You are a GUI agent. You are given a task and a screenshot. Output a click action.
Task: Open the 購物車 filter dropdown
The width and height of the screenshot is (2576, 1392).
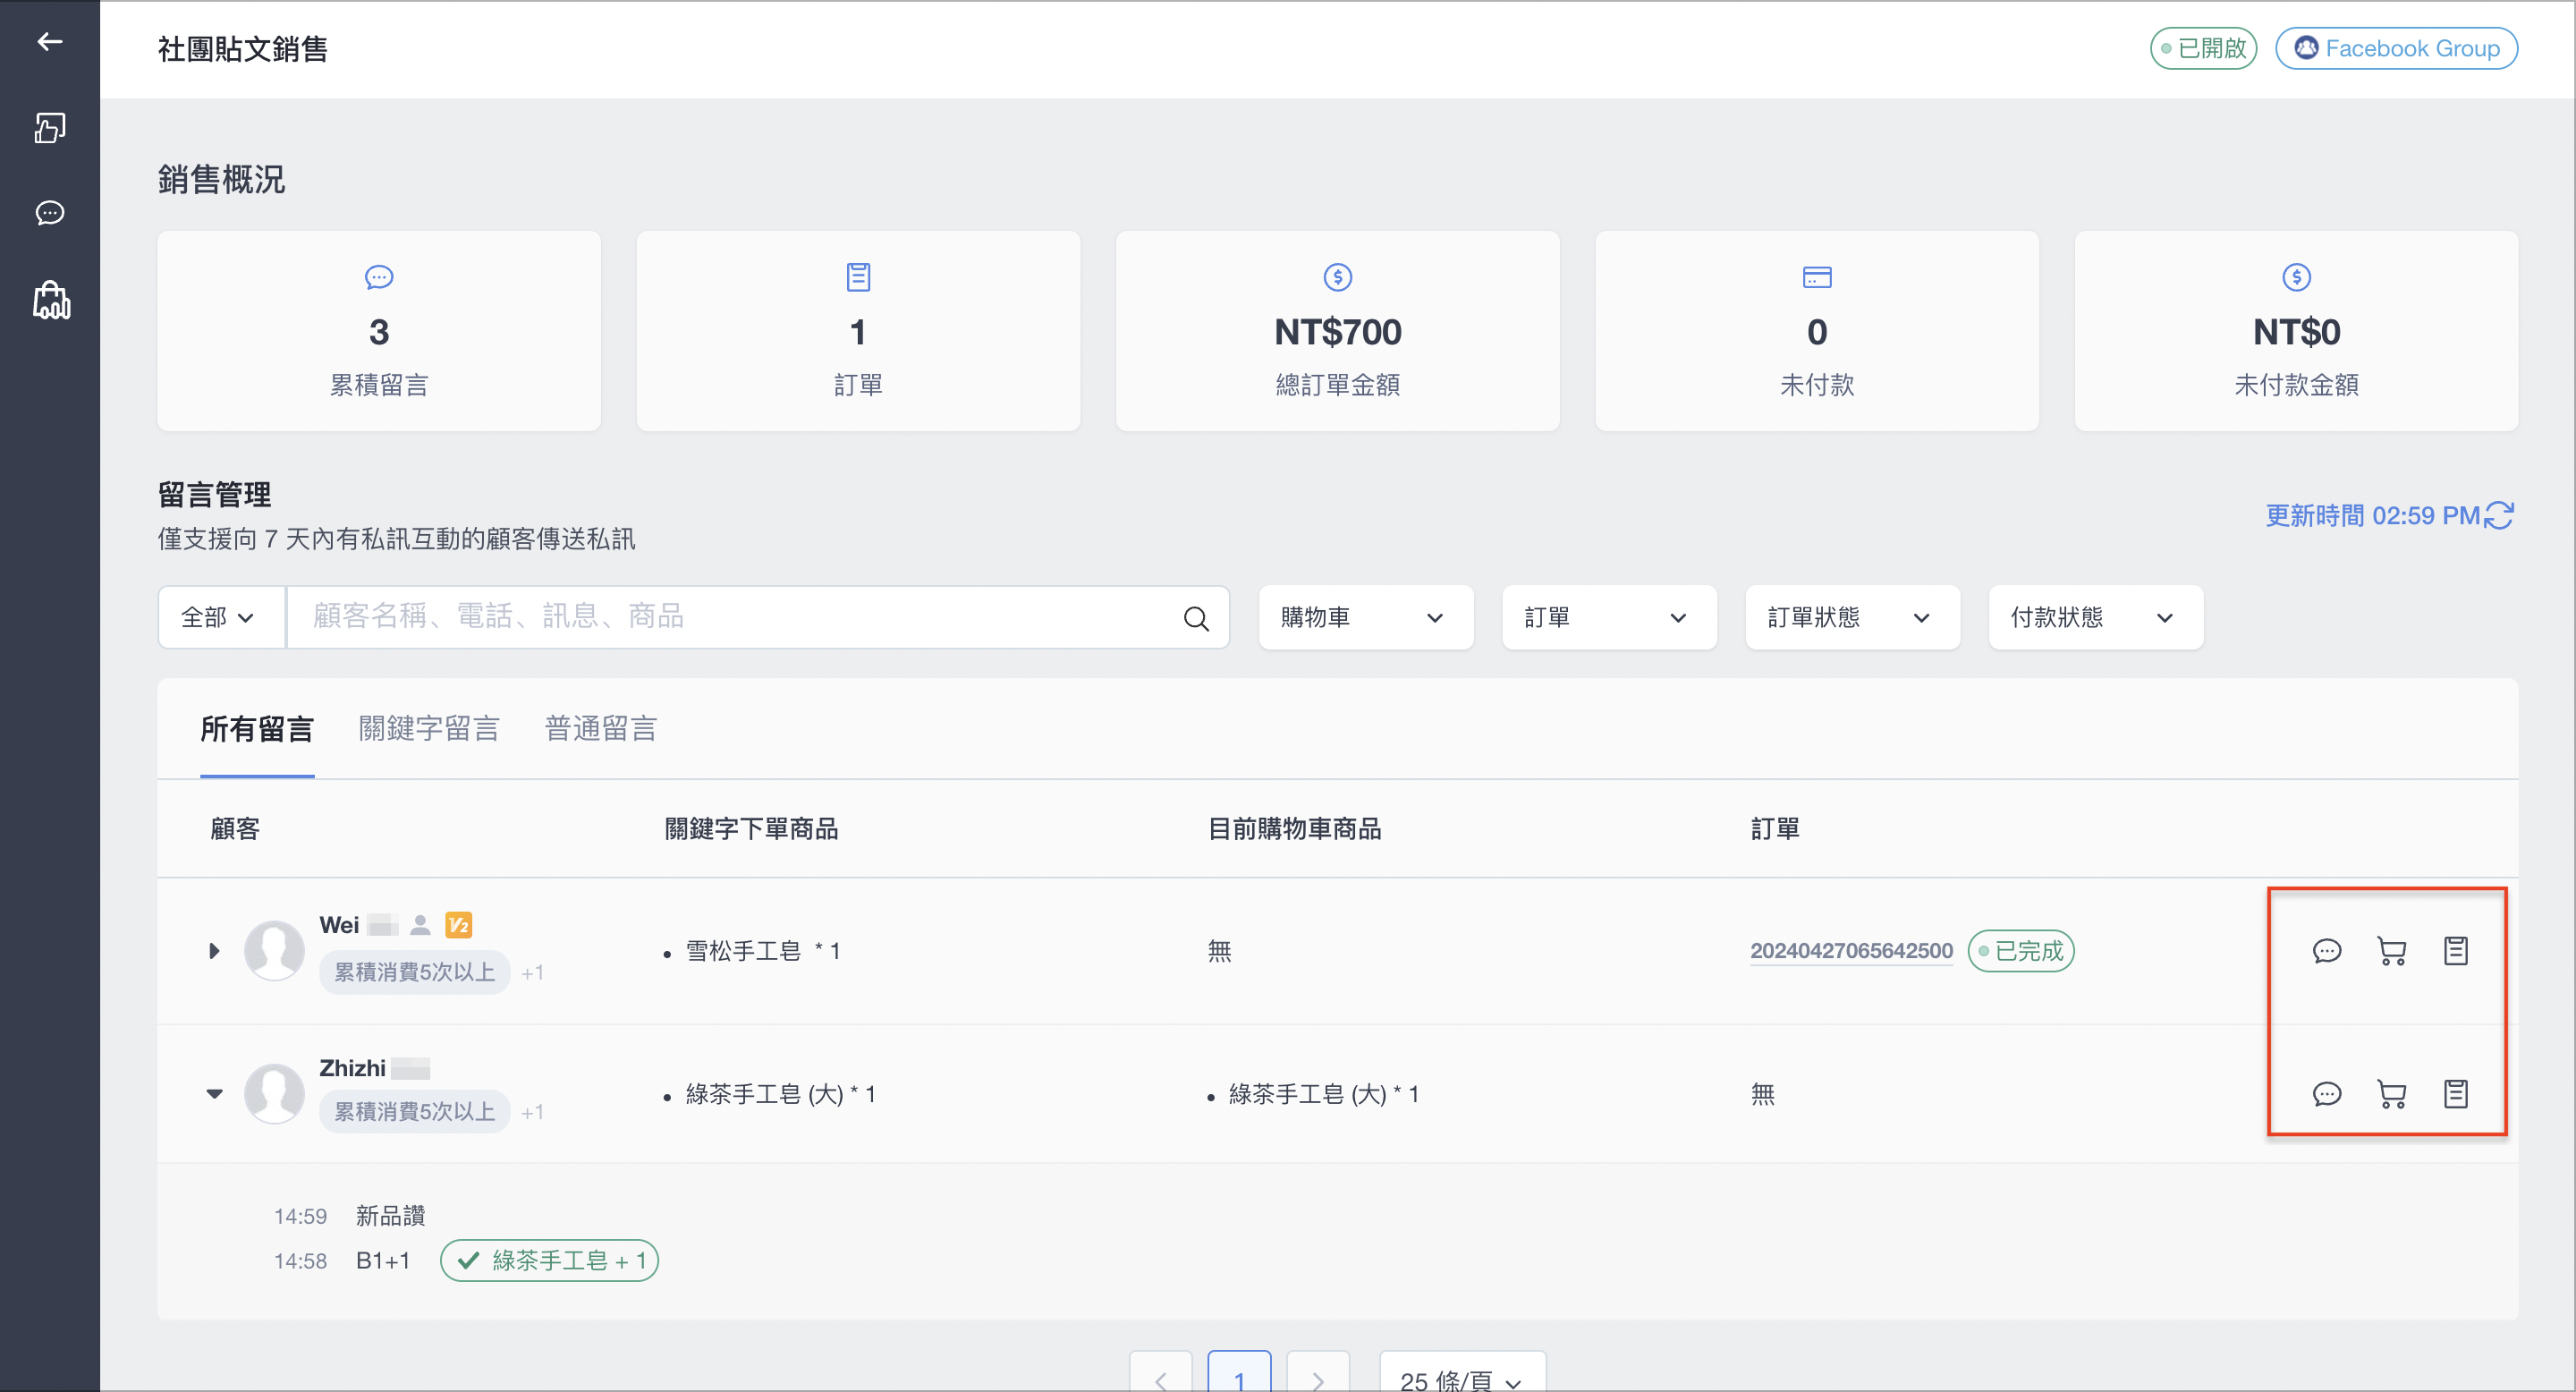(x=1365, y=617)
